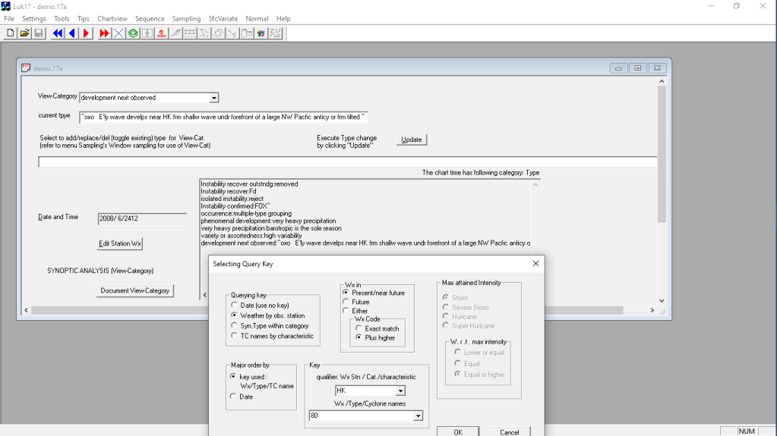This screenshot has height=436, width=777.
Task: Click the single blue left arrow icon
Action: pos(72,33)
